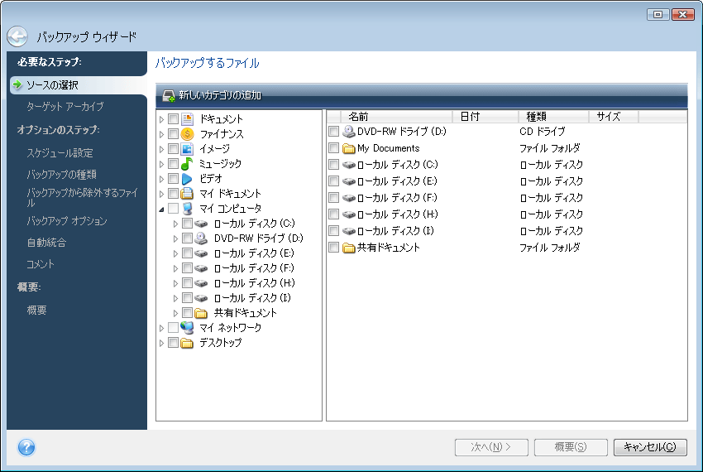
Task: Click the マイ ネットワーク icon in the tree
Action: point(187,328)
